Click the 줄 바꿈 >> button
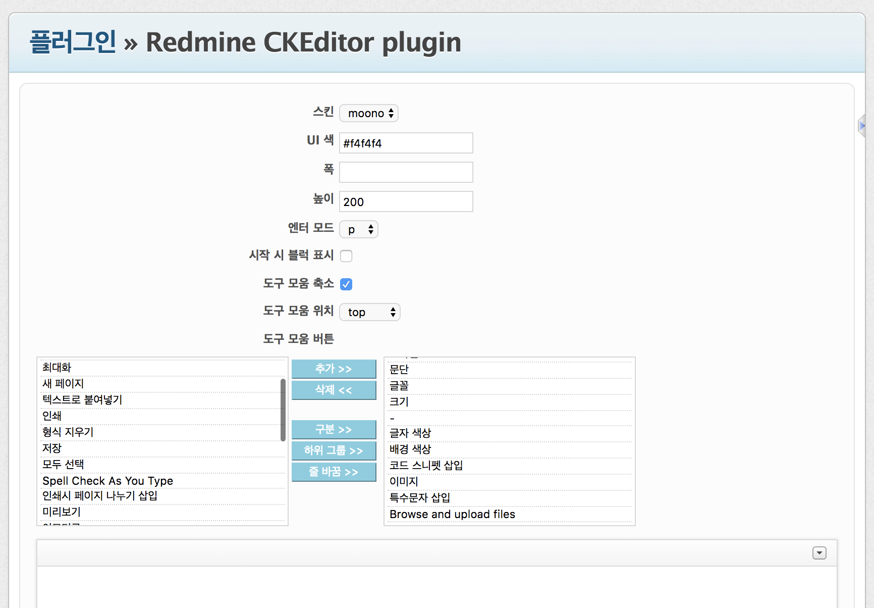Image resolution: width=874 pixels, height=608 pixels. pos(334,472)
